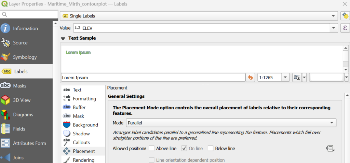350x163 pixels.
Task: Open the preview background color picker
Action: click(x=326, y=78)
